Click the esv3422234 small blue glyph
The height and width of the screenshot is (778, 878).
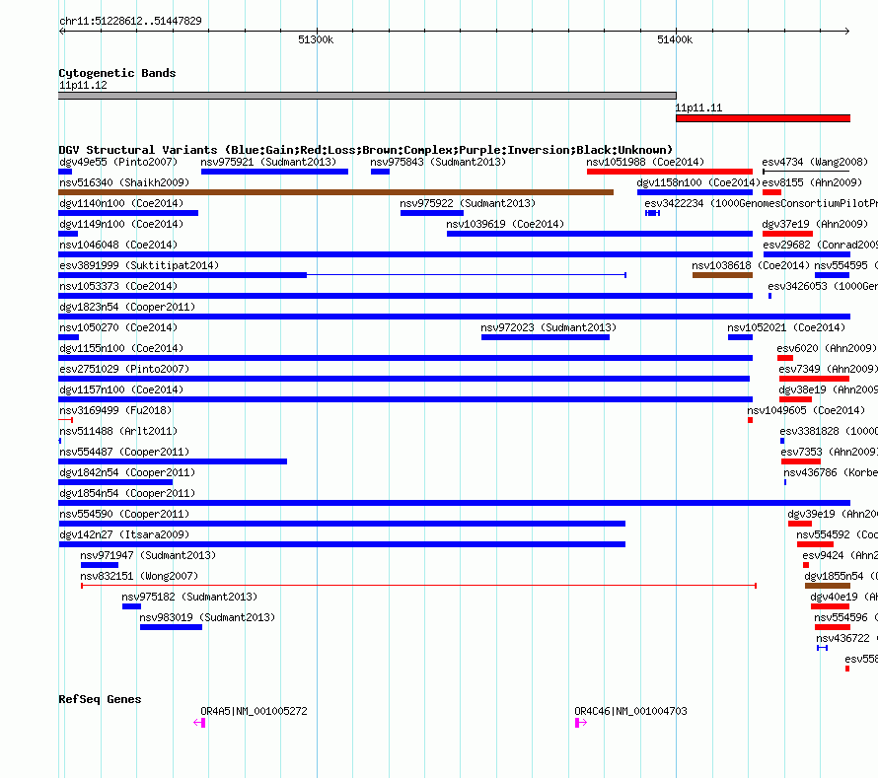(x=652, y=213)
